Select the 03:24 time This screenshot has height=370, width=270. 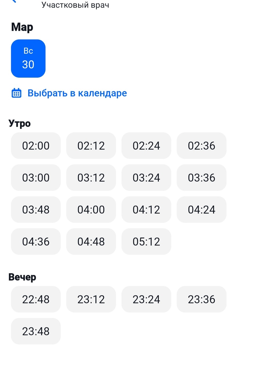point(146,178)
